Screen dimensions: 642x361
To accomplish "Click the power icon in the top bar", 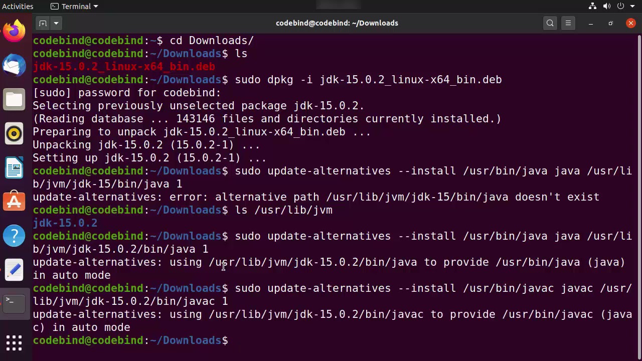I will (x=620, y=6).
